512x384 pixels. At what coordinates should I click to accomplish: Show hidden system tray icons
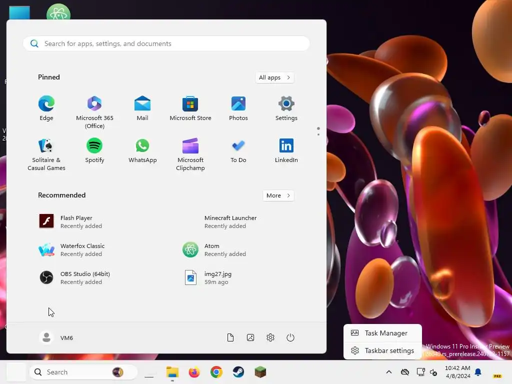[389, 372]
